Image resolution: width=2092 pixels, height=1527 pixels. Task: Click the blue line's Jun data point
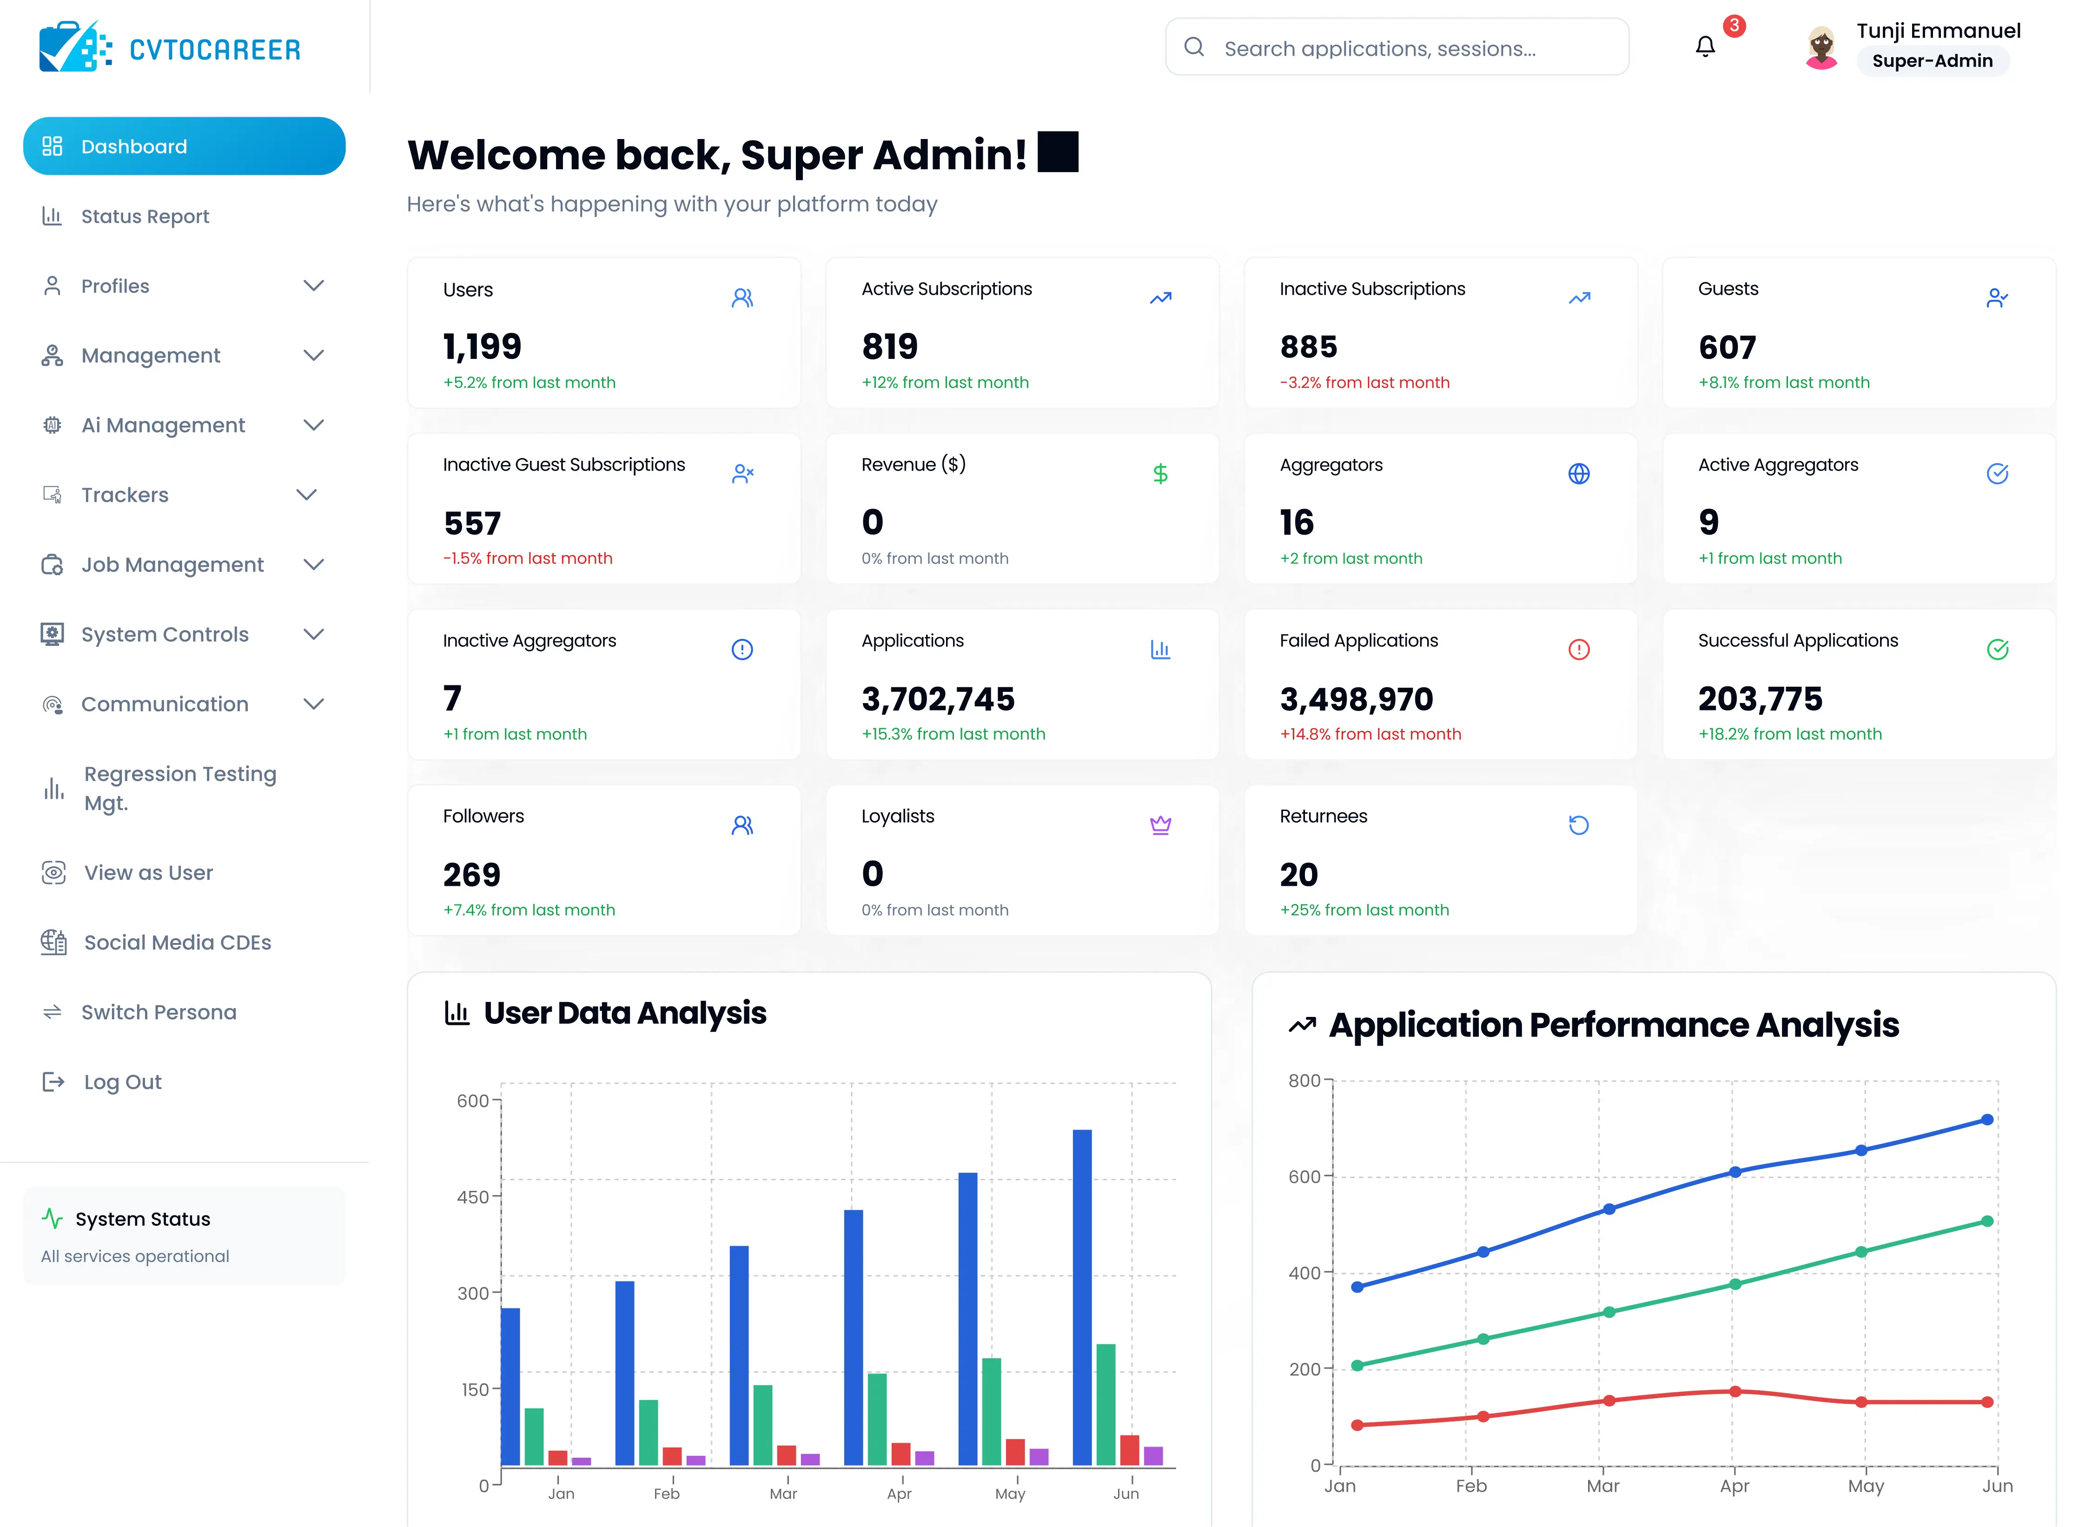[x=1986, y=1120]
